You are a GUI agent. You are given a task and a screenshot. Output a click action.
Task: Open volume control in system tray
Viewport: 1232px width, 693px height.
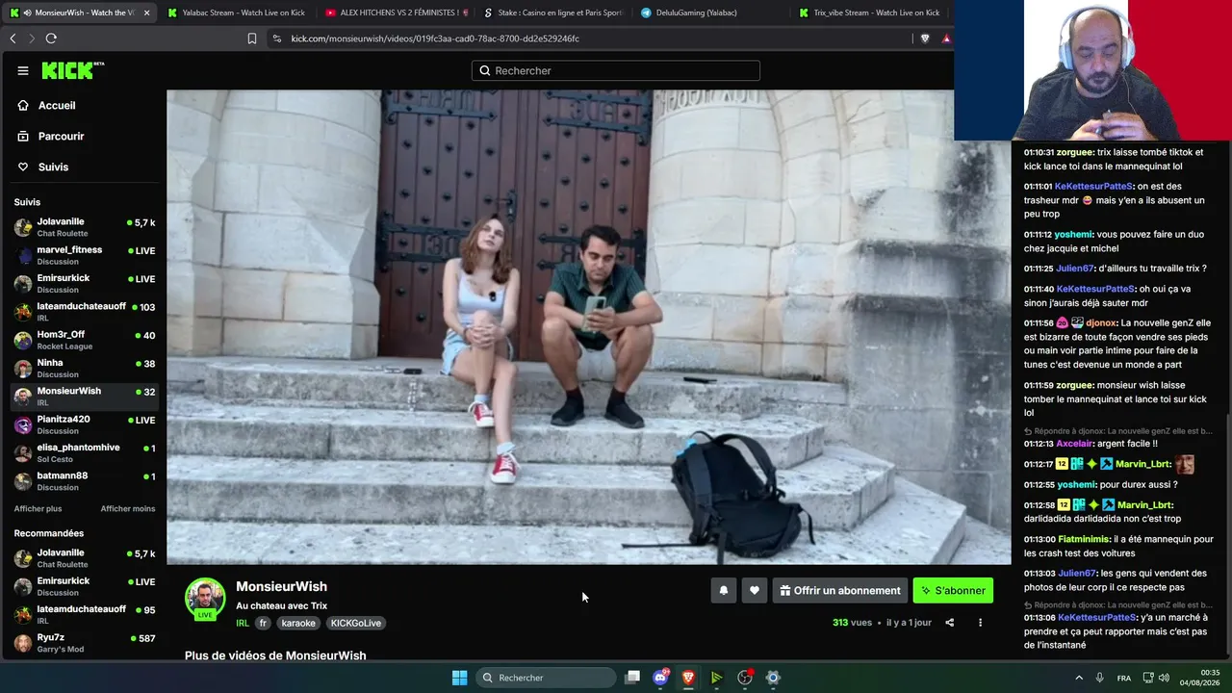click(x=1164, y=678)
